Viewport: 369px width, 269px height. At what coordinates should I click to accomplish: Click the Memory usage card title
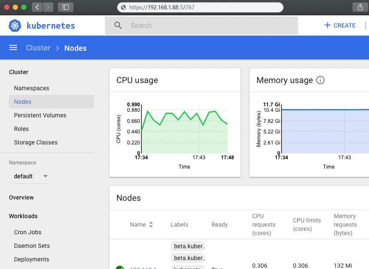[x=285, y=80]
